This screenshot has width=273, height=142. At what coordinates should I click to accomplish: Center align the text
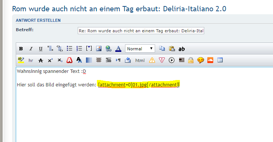coord(99,60)
